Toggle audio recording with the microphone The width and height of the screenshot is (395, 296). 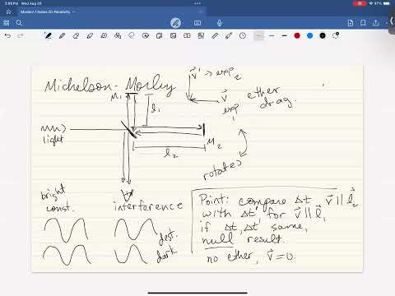[220, 23]
